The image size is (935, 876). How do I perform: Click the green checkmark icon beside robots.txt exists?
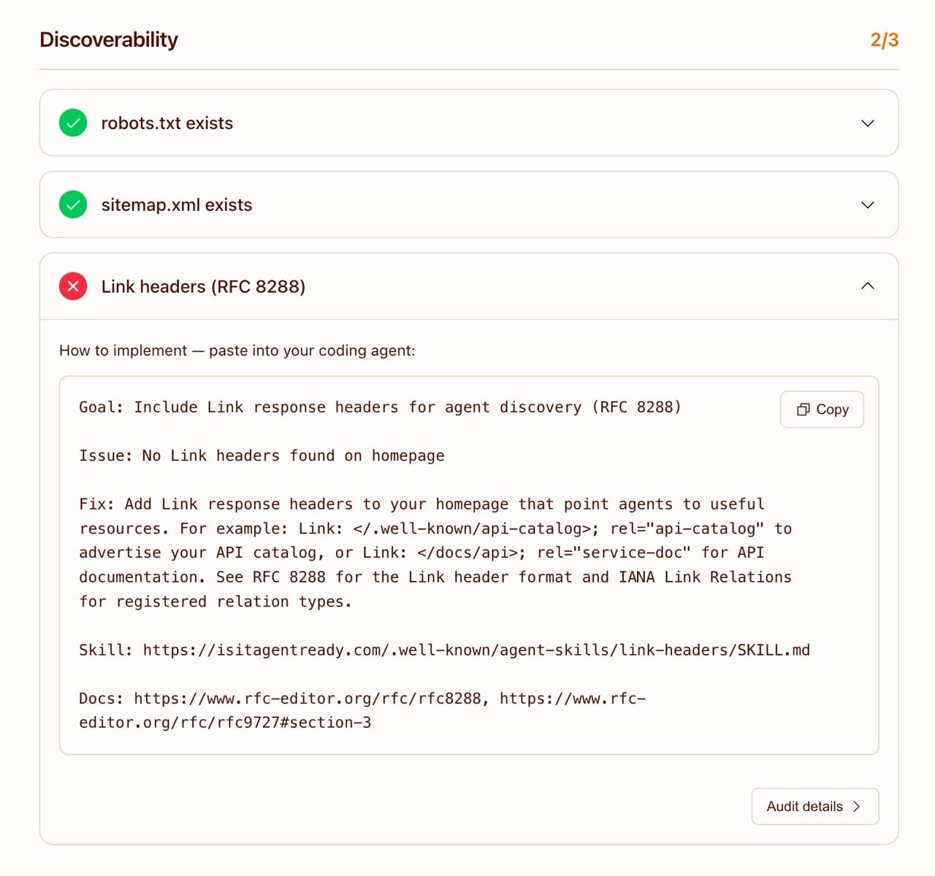click(x=73, y=123)
